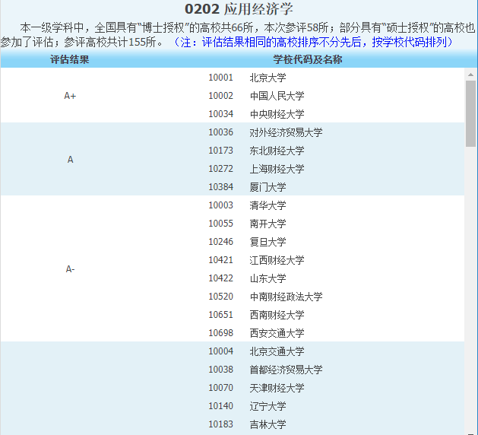Click the A- rating cell
This screenshot has width=478, height=435.
pyautogui.click(x=70, y=269)
